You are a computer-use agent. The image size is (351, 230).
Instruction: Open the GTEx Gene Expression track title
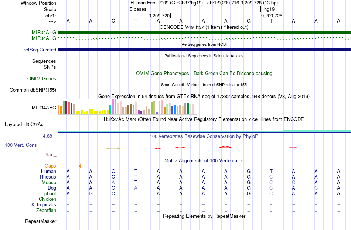[204, 96]
